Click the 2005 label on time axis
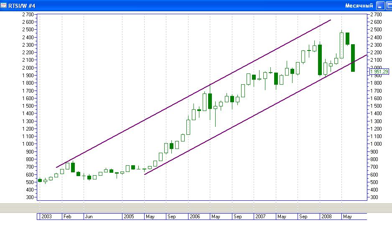Viewport: 392px width, 227px height. pos(129,217)
